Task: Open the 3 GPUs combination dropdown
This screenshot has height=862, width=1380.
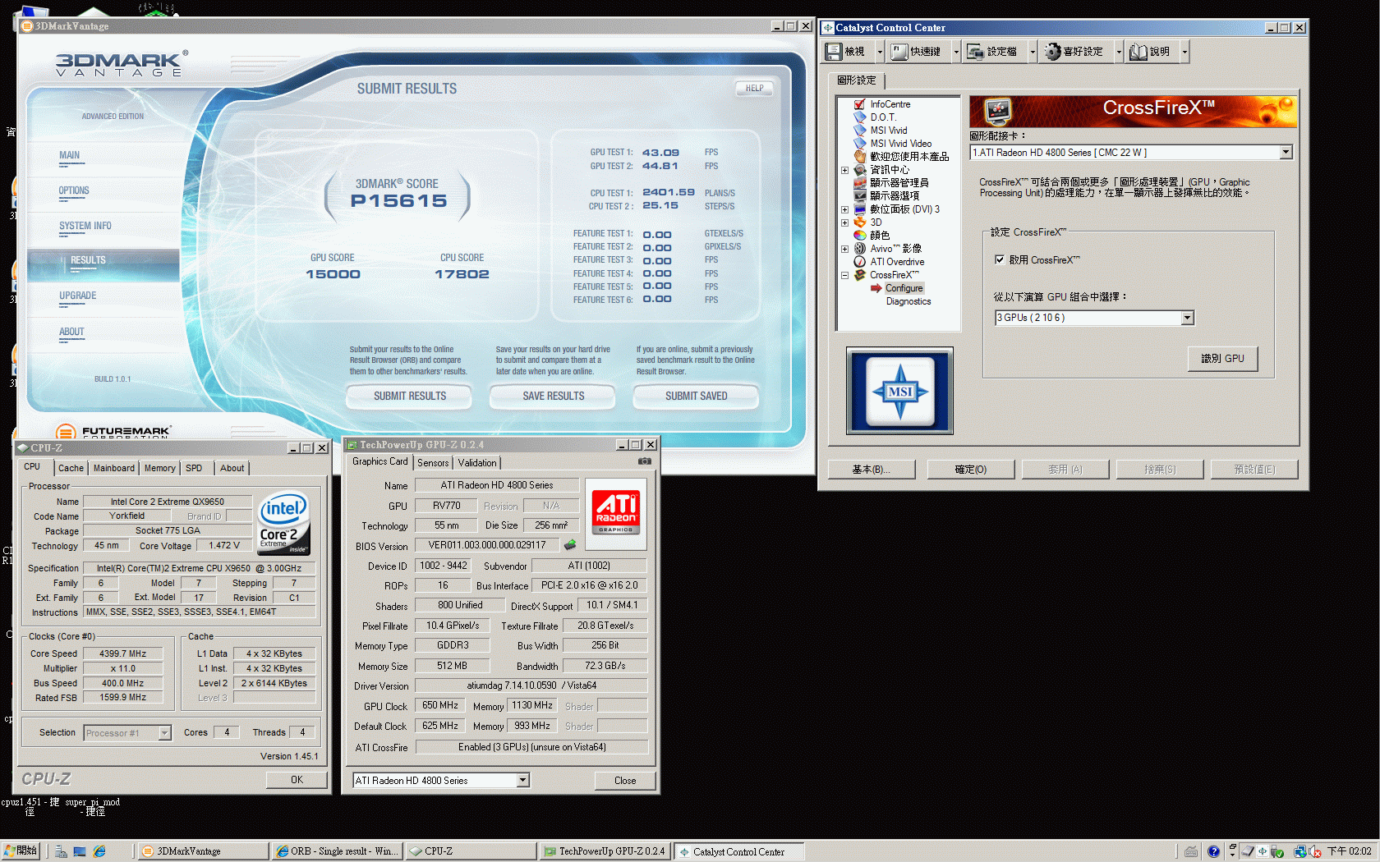Action: point(1187,318)
